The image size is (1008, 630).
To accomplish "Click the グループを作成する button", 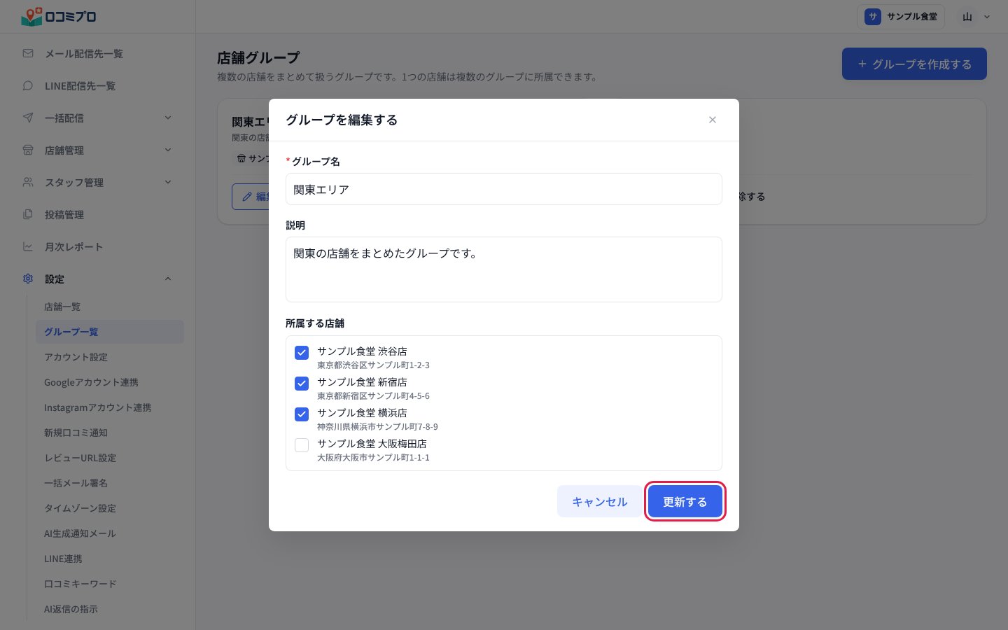I will coord(914,64).
